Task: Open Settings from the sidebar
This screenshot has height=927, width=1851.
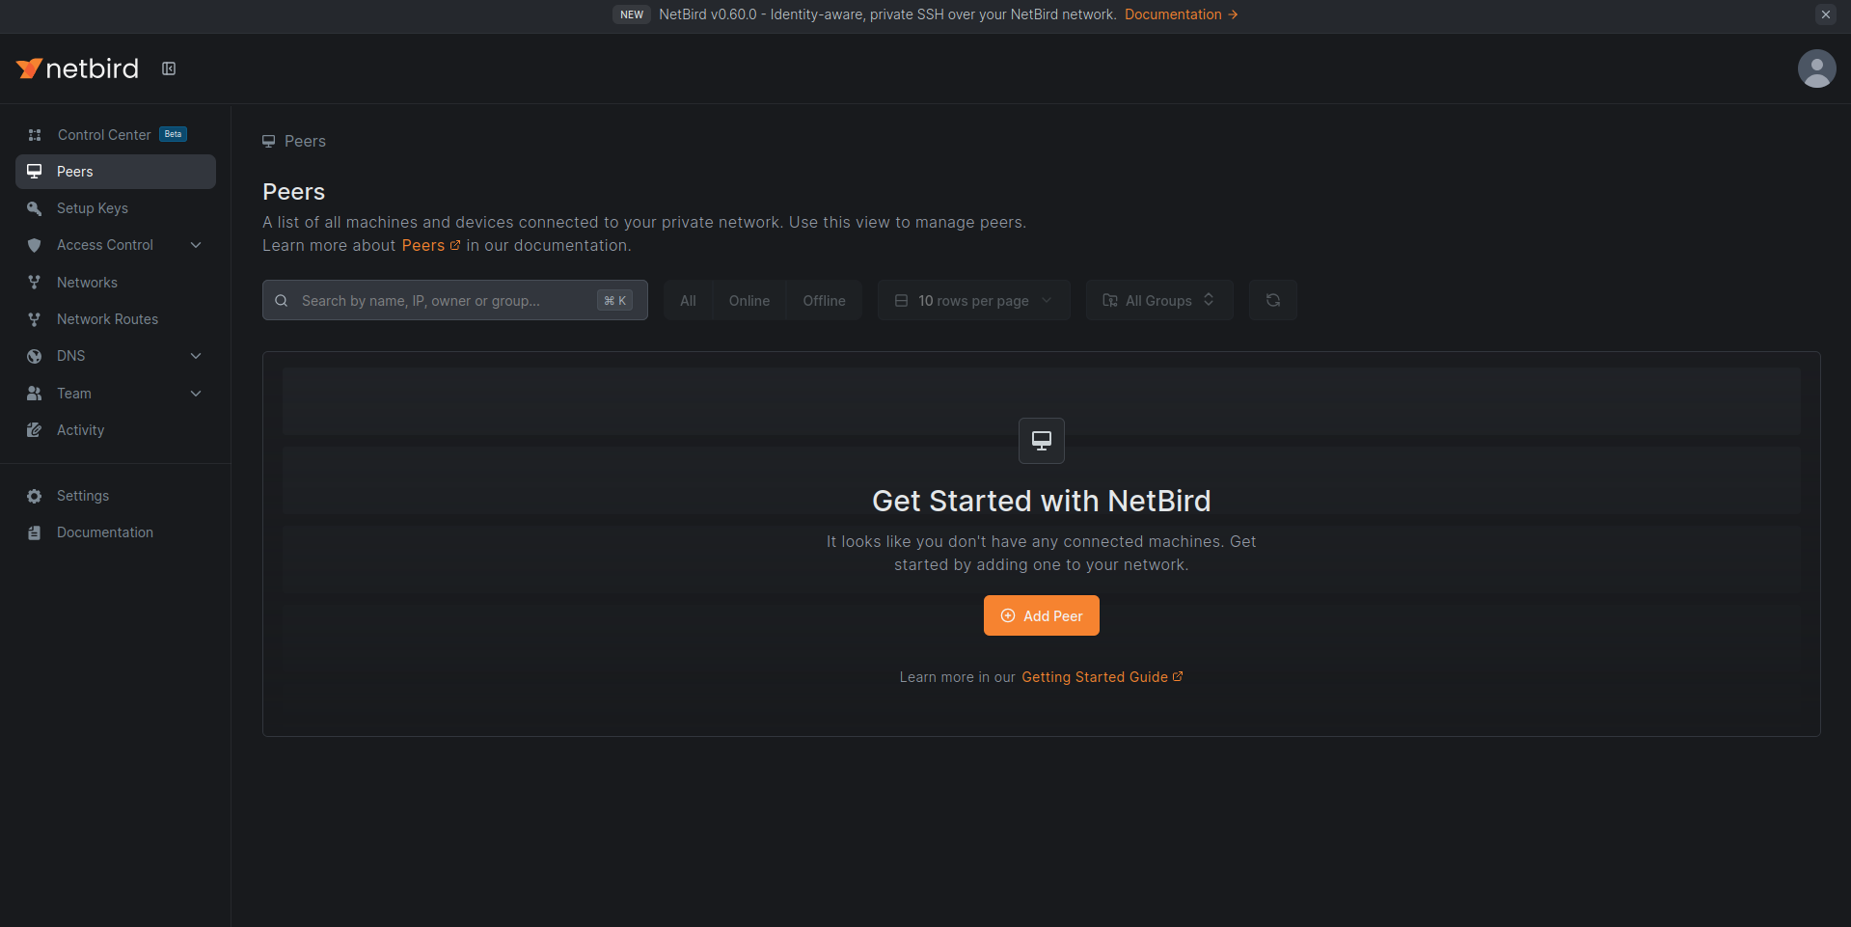Action: 83,496
